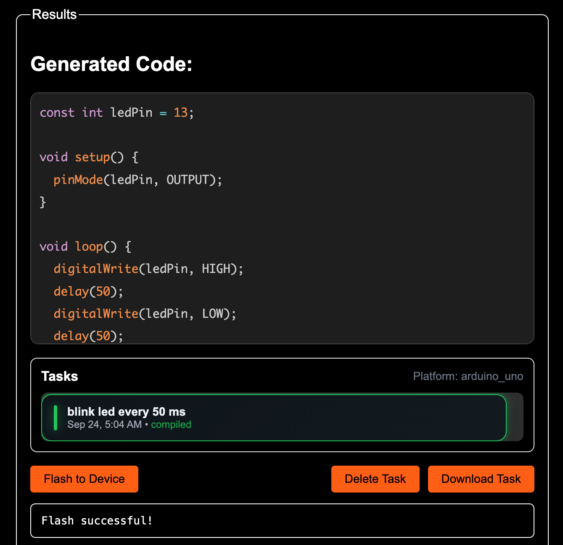Click the 'const int ledPin = 13;' code line
The image size is (563, 545).
(x=116, y=113)
